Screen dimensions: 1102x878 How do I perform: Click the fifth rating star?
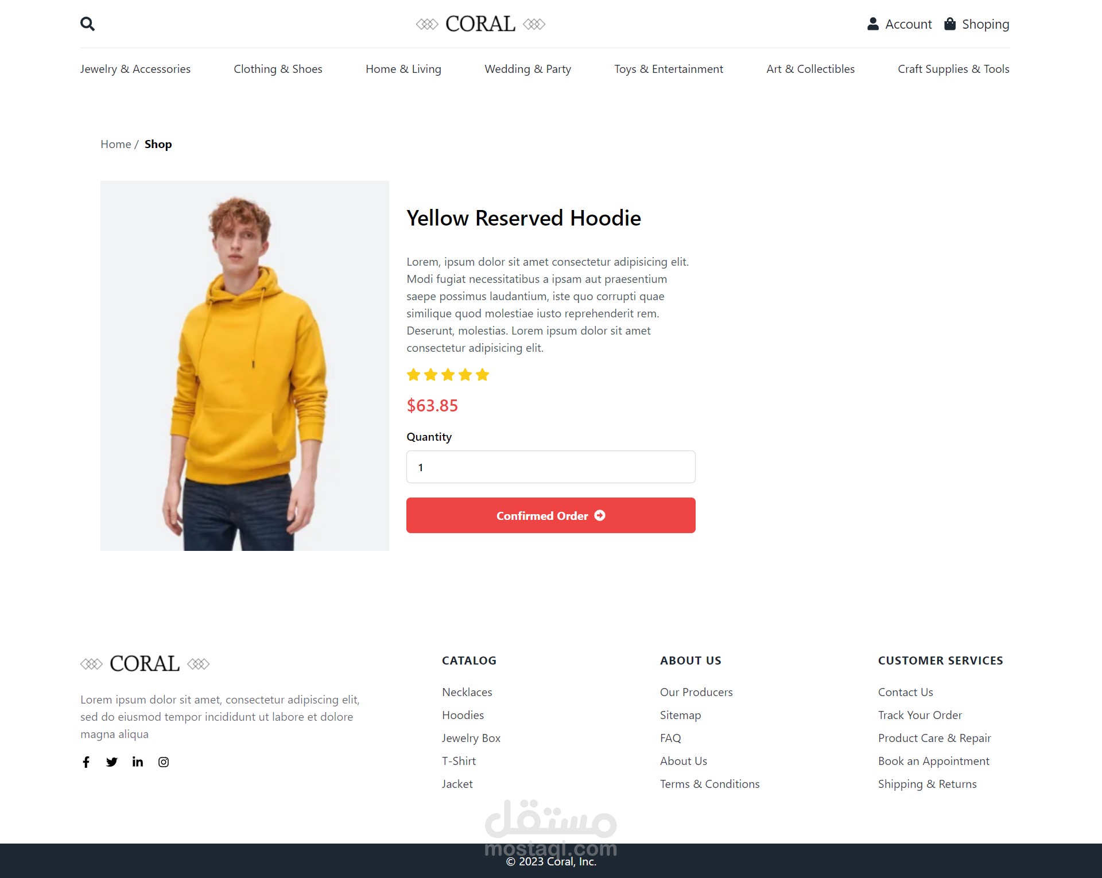(x=482, y=375)
